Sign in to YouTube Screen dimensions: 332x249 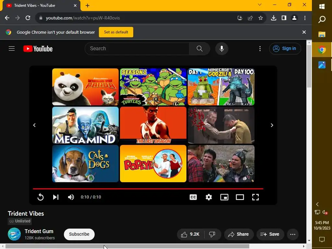tap(285, 49)
